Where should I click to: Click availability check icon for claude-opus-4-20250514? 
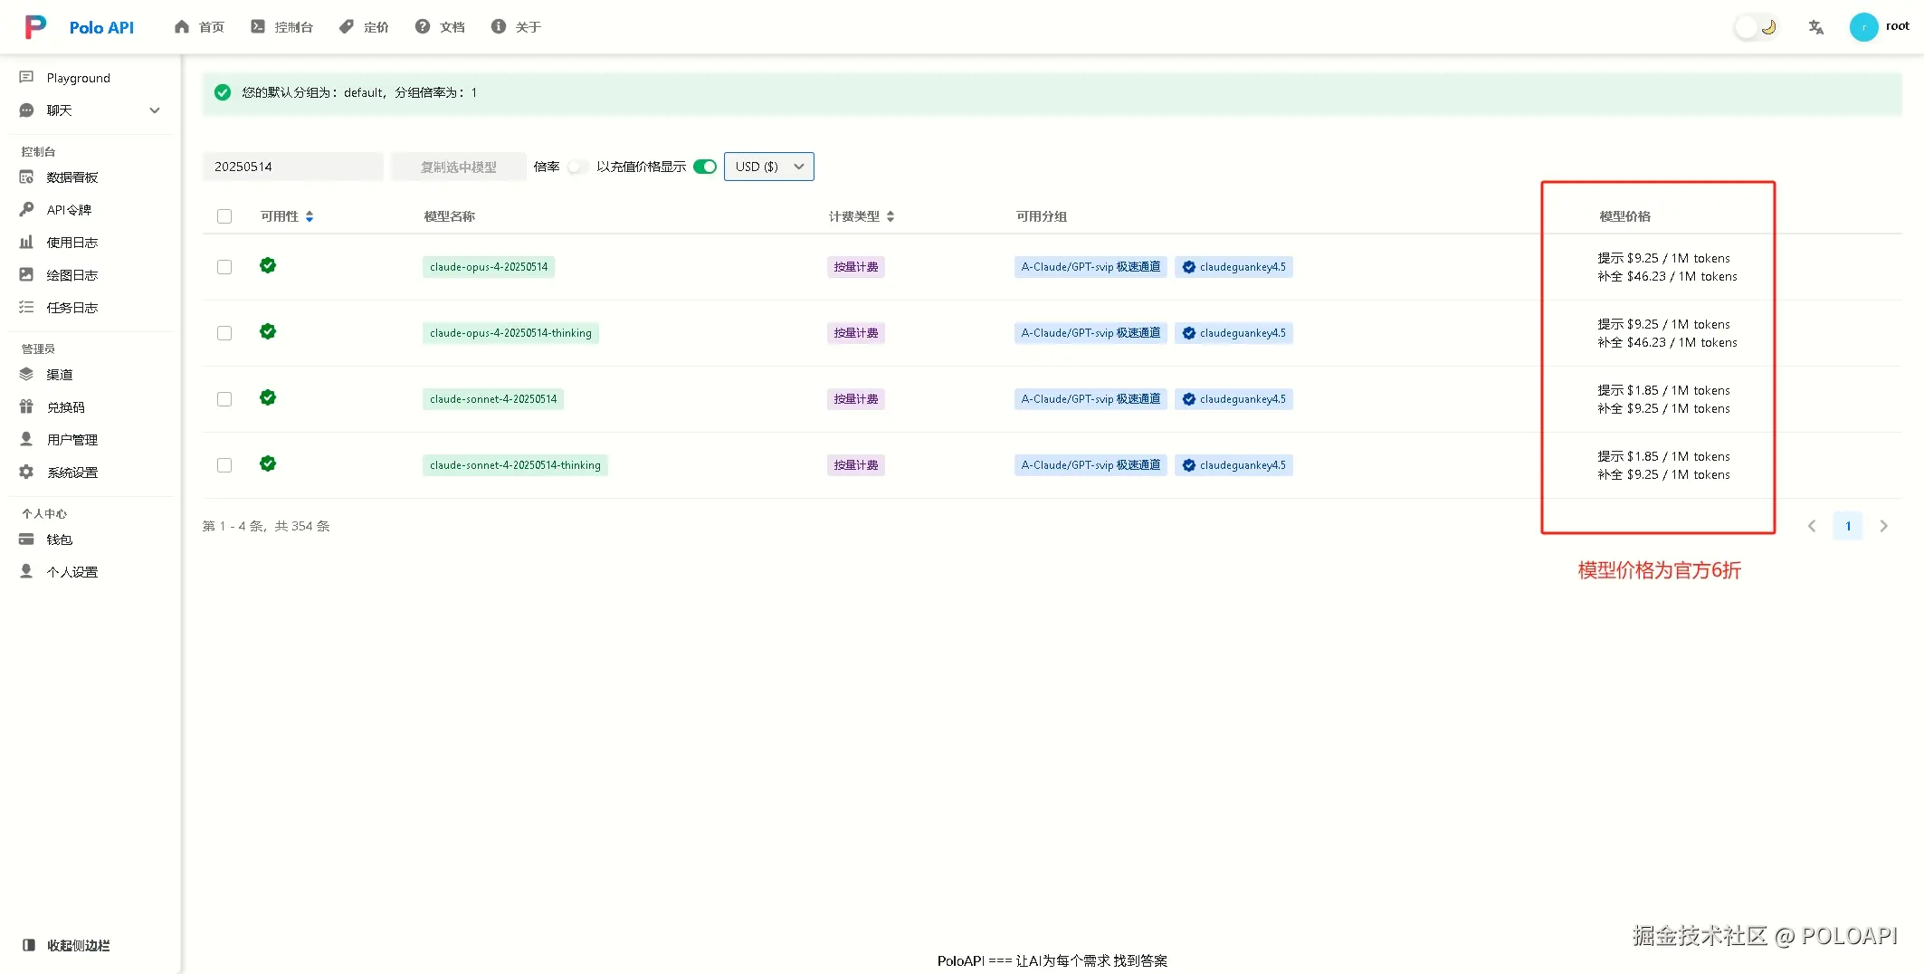[268, 265]
